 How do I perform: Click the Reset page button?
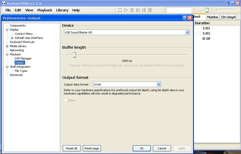coord(92,148)
